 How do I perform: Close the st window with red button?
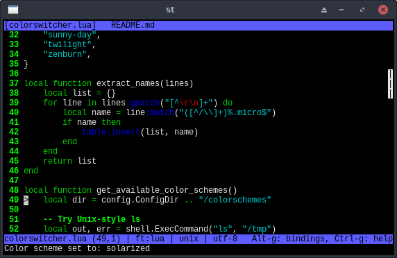(383, 10)
